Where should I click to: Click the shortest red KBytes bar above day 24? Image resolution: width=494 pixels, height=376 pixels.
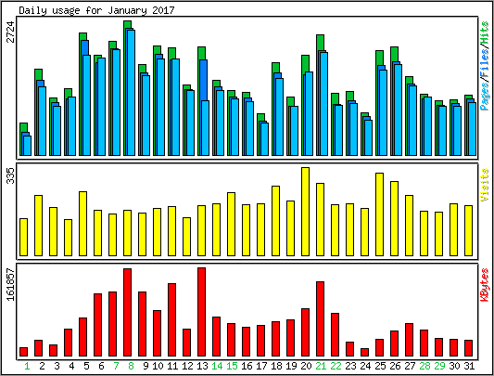tap(364, 352)
